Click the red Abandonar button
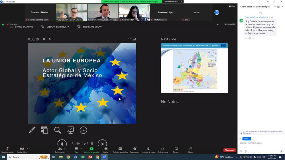This screenshot has width=285, height=160. (229, 150)
